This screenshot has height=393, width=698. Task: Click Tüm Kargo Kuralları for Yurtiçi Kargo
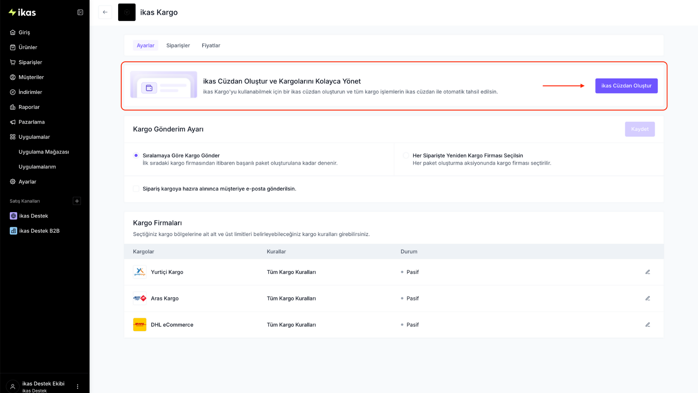pyautogui.click(x=291, y=272)
